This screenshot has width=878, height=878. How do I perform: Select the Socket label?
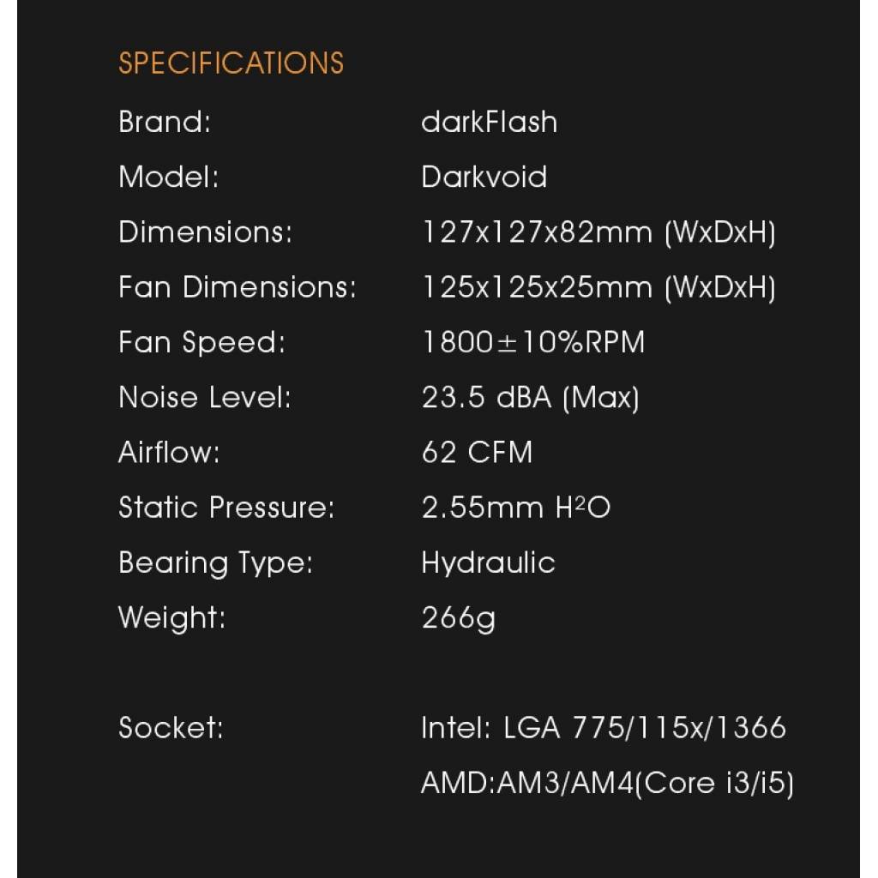171,727
